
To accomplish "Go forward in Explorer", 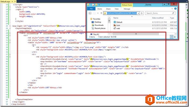I will coord(94,13).
